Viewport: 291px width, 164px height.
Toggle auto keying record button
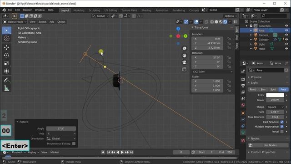coord(103,152)
